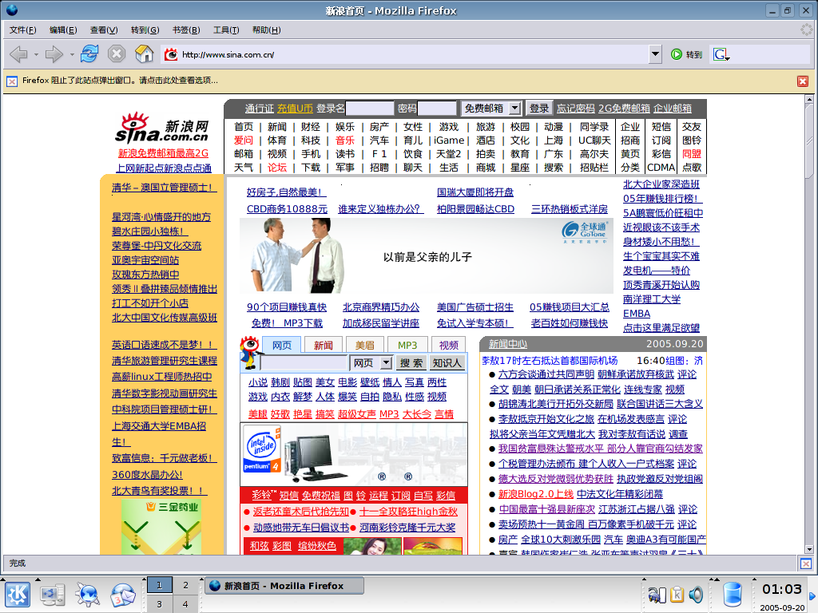Click the scrollbar down arrow

tap(809, 549)
